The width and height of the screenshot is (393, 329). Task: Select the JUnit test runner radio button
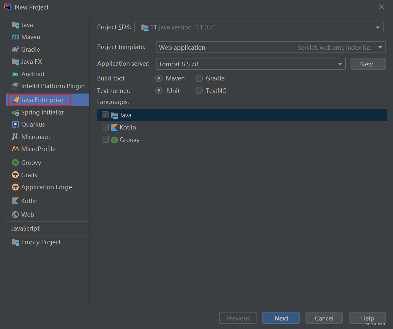coord(159,91)
